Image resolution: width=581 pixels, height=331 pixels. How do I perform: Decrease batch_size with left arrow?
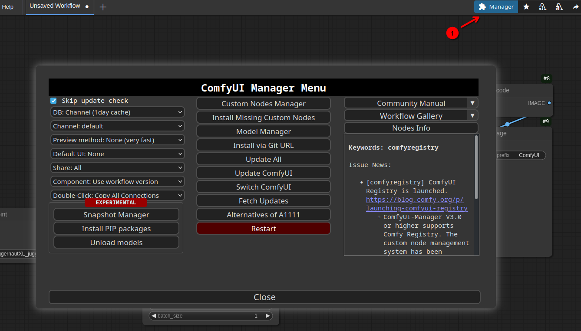coord(154,316)
